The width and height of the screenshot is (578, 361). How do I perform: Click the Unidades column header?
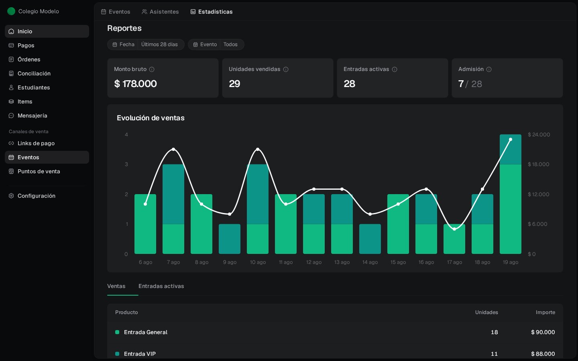coord(486,312)
